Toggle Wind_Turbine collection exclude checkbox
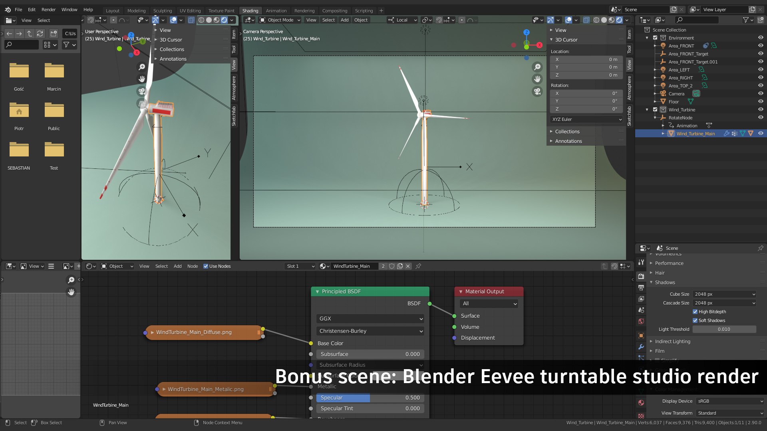 pyautogui.click(x=655, y=110)
